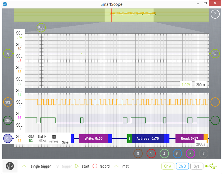The height and width of the screenshot is (175, 223).
Task: Click the orange SCL channel indicator
Action: [x=8, y=102]
